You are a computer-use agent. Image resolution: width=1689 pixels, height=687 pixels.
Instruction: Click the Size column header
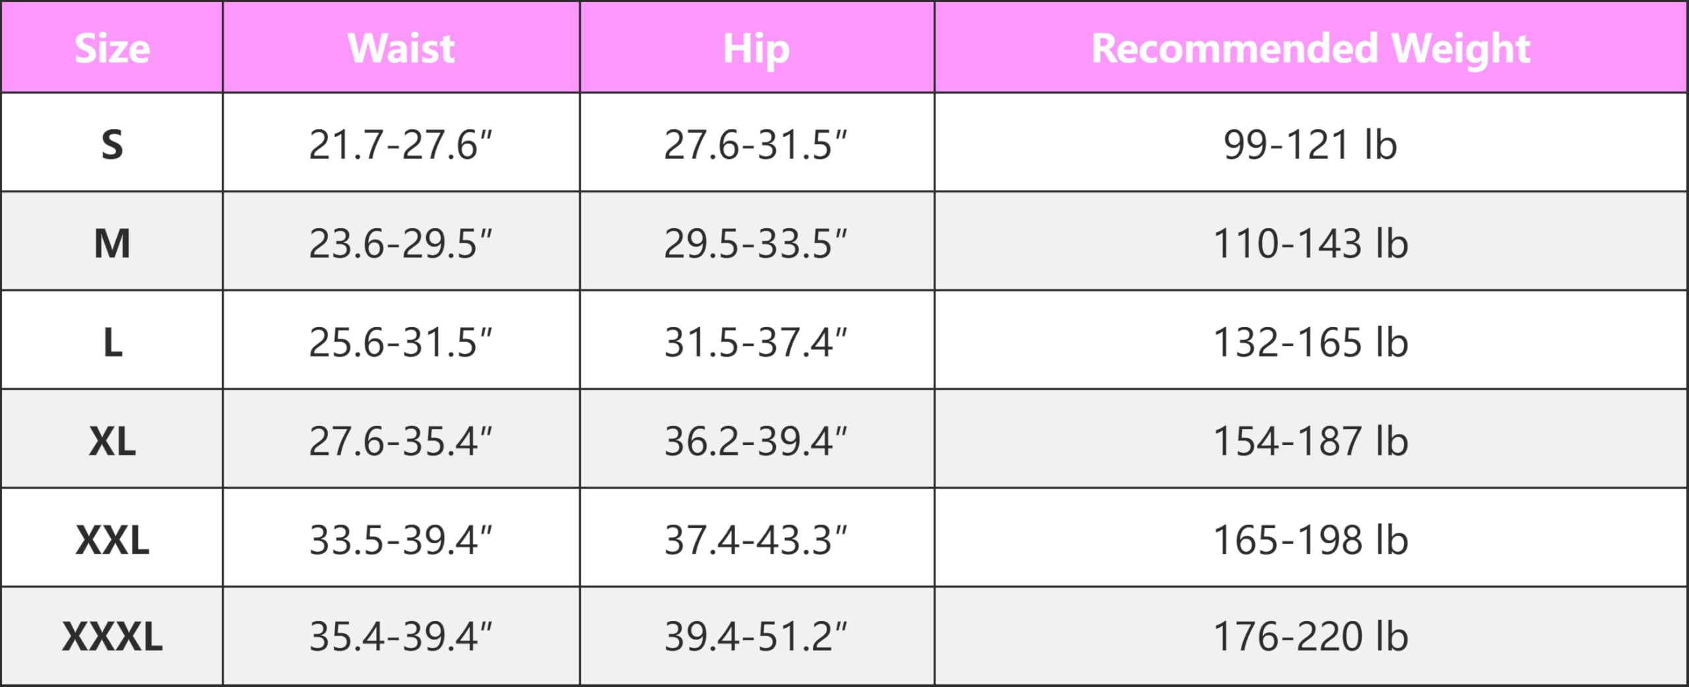(x=112, y=48)
